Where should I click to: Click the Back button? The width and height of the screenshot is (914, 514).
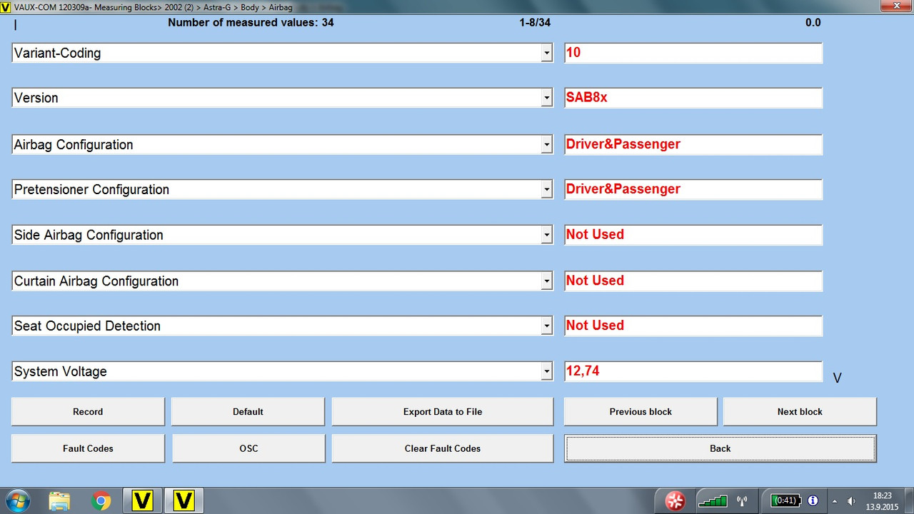click(x=720, y=448)
